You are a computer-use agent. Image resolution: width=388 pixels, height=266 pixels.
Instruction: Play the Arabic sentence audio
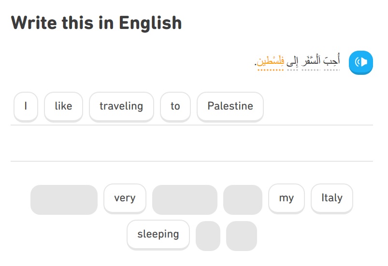pyautogui.click(x=360, y=62)
